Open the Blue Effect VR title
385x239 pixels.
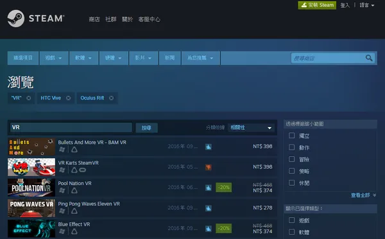[x=74, y=224]
